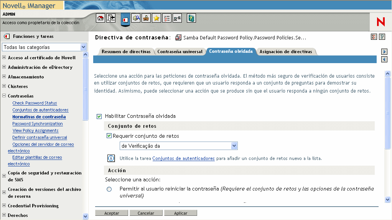Open the Preferences checklist icon

coord(167,18)
